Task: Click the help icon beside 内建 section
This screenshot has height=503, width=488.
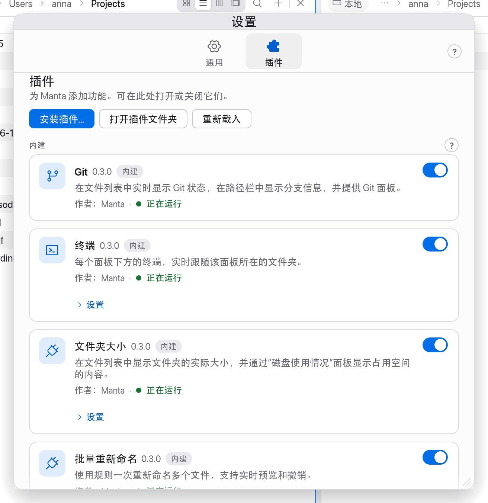Action: [452, 145]
